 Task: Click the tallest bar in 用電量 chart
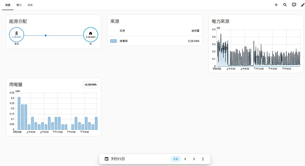click(x=19, y=113)
